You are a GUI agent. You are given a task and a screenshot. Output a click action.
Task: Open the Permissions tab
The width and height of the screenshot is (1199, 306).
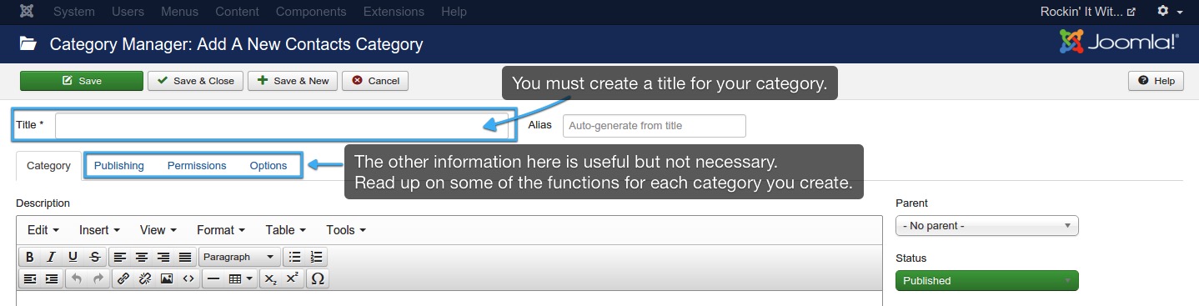click(x=197, y=166)
